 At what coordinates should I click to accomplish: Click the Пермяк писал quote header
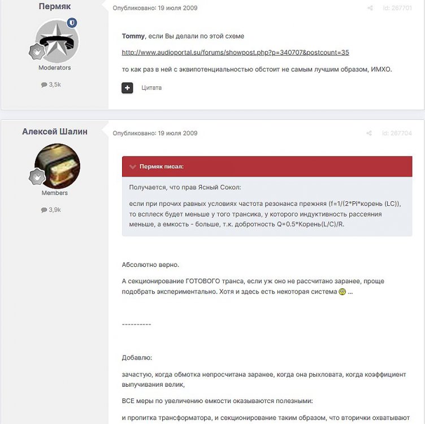(x=267, y=166)
